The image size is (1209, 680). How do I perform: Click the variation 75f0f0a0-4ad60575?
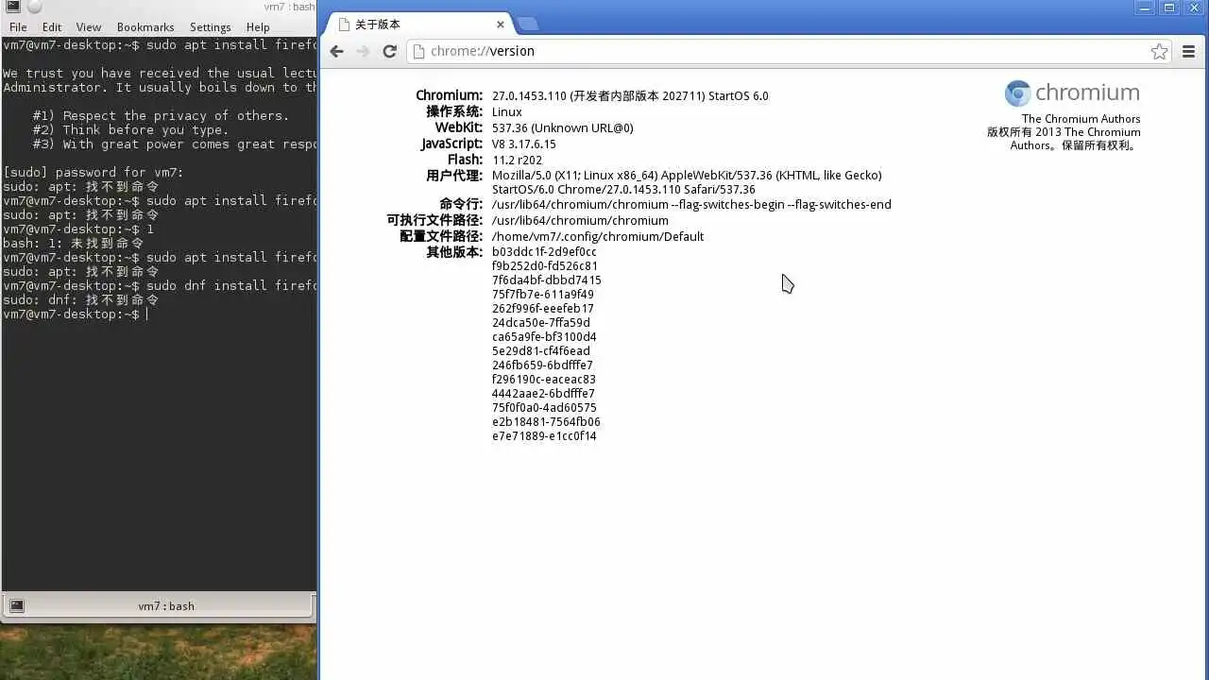pos(544,407)
